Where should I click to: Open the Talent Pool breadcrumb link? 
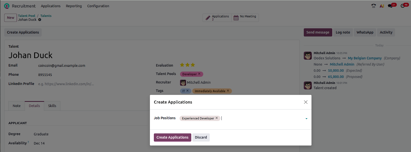[26, 16]
